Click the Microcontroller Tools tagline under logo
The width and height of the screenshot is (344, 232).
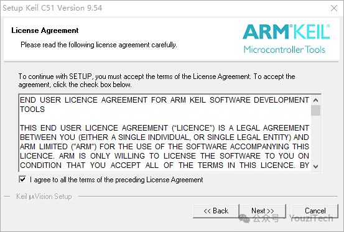284,50
